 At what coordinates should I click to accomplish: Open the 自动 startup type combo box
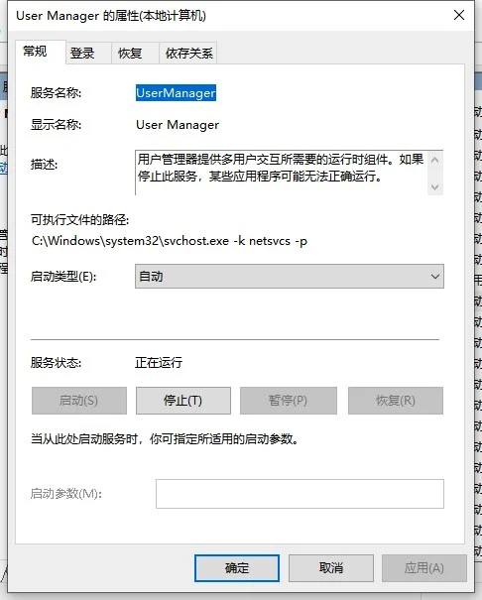(290, 277)
